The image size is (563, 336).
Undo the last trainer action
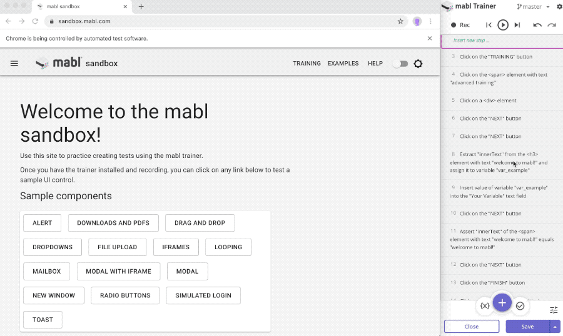[x=537, y=25]
